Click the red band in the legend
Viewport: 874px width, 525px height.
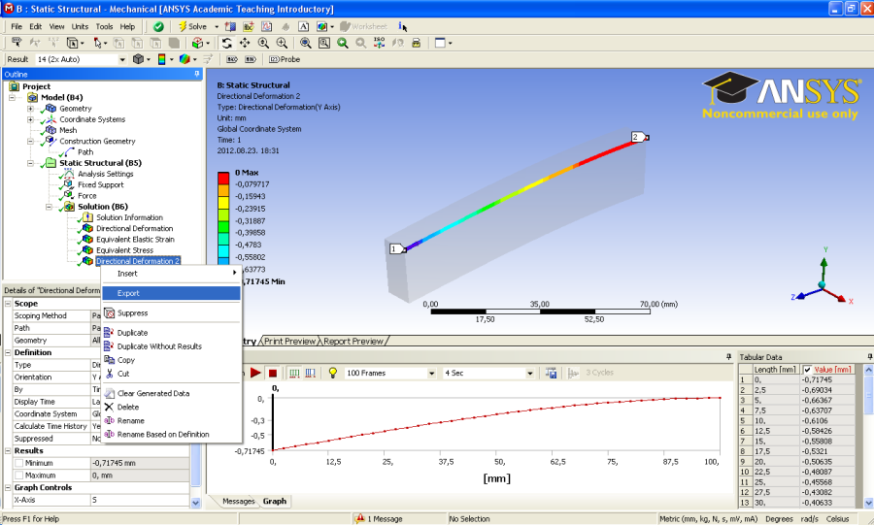pos(223,179)
